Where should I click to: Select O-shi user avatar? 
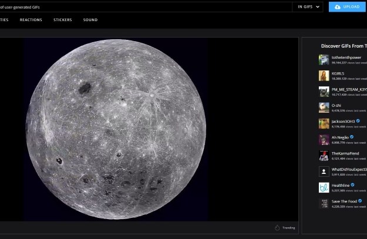(x=324, y=107)
